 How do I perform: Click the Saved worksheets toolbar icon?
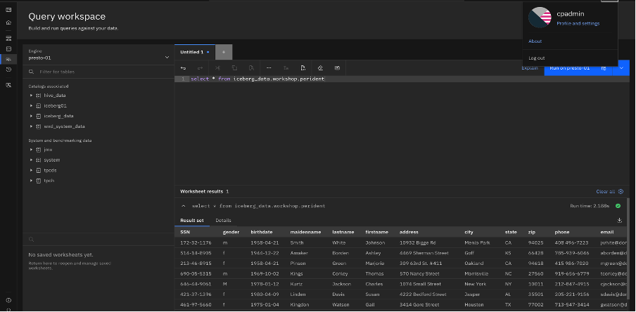click(x=337, y=68)
